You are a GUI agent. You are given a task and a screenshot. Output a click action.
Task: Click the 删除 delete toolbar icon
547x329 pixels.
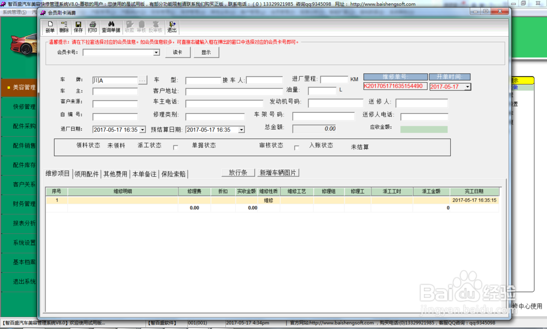click(64, 27)
